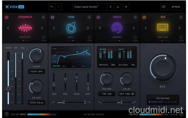The height and width of the screenshot is (118, 188).
Task: Click the blue NYC tone icon
Action: [x=71, y=28]
